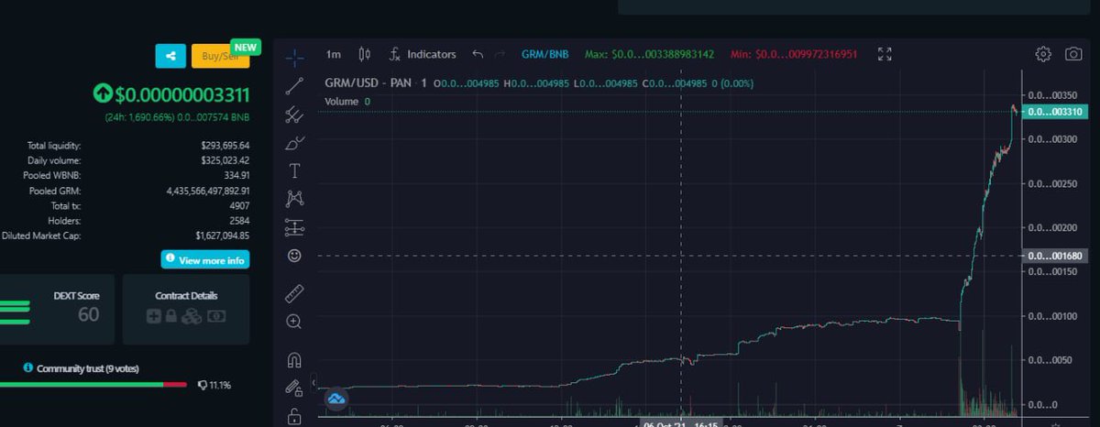Open the Buy/Sell button

point(220,56)
